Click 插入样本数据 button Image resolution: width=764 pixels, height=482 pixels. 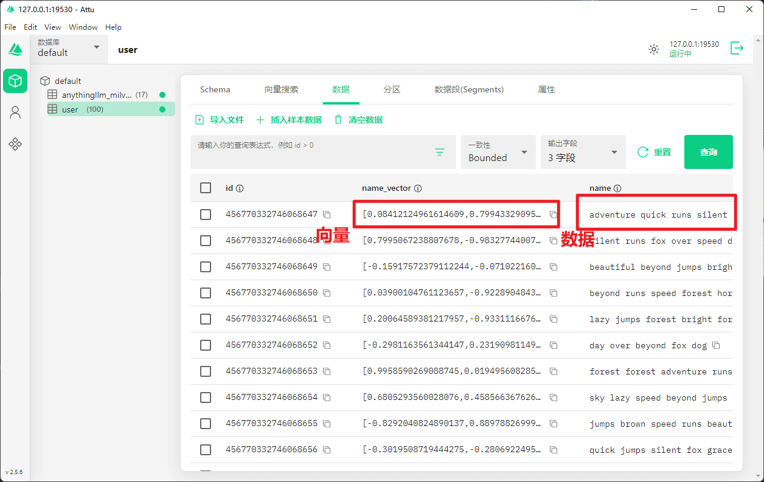pos(289,120)
